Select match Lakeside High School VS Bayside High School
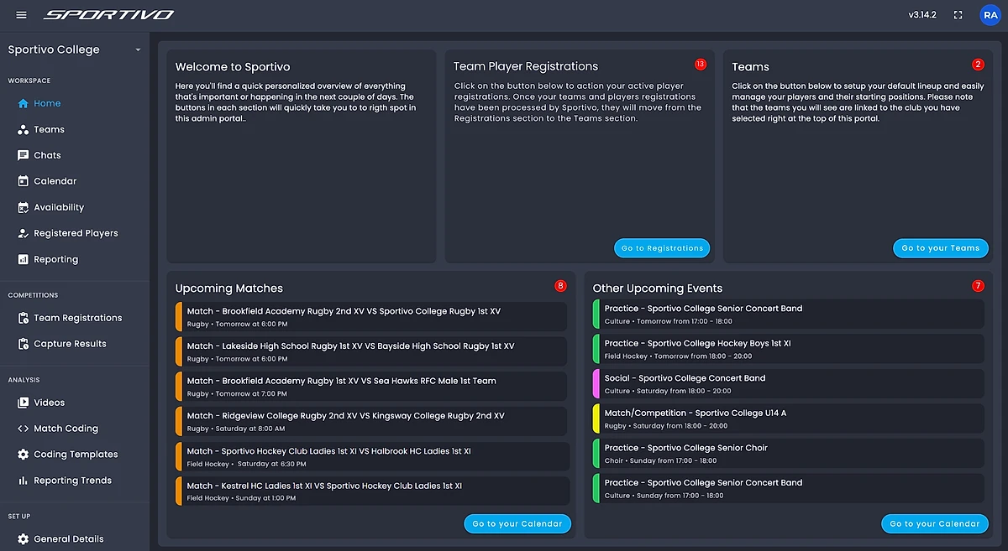 point(371,352)
